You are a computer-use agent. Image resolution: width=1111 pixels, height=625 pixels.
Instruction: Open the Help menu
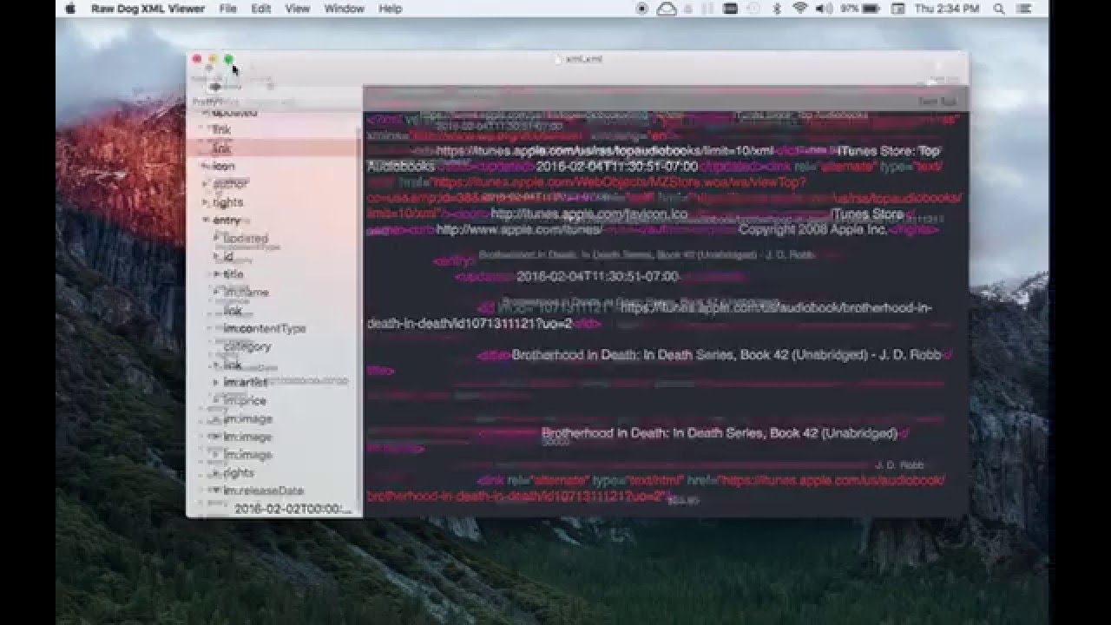click(391, 9)
